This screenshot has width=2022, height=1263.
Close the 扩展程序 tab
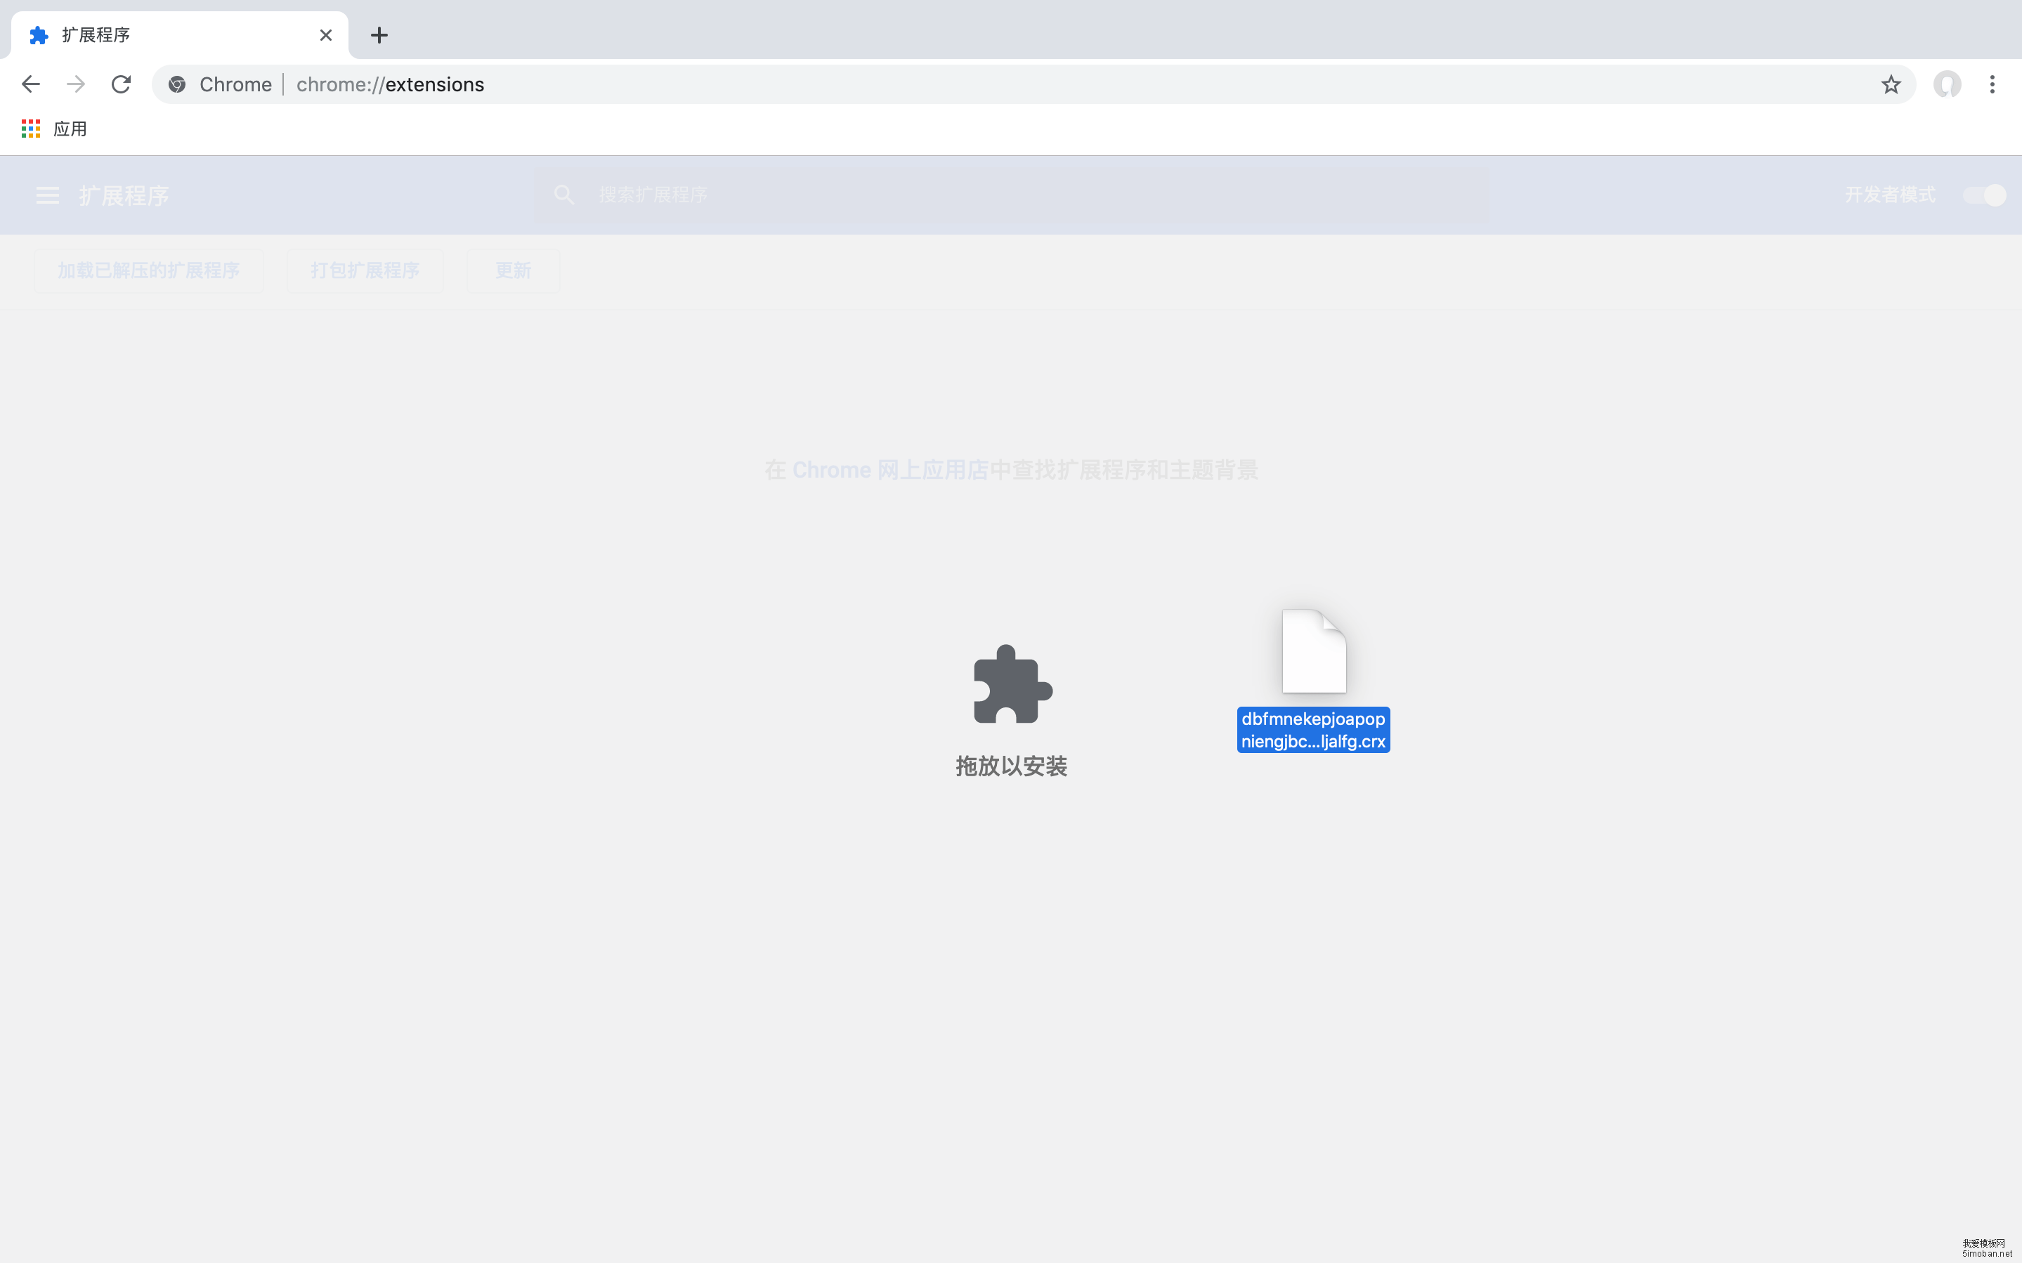[326, 34]
